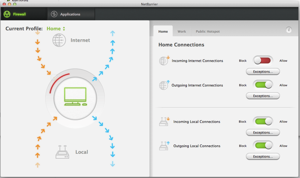The image size is (300, 178).
Task: Click Block label for Outgoing Internet Connections
Action: 243,85
